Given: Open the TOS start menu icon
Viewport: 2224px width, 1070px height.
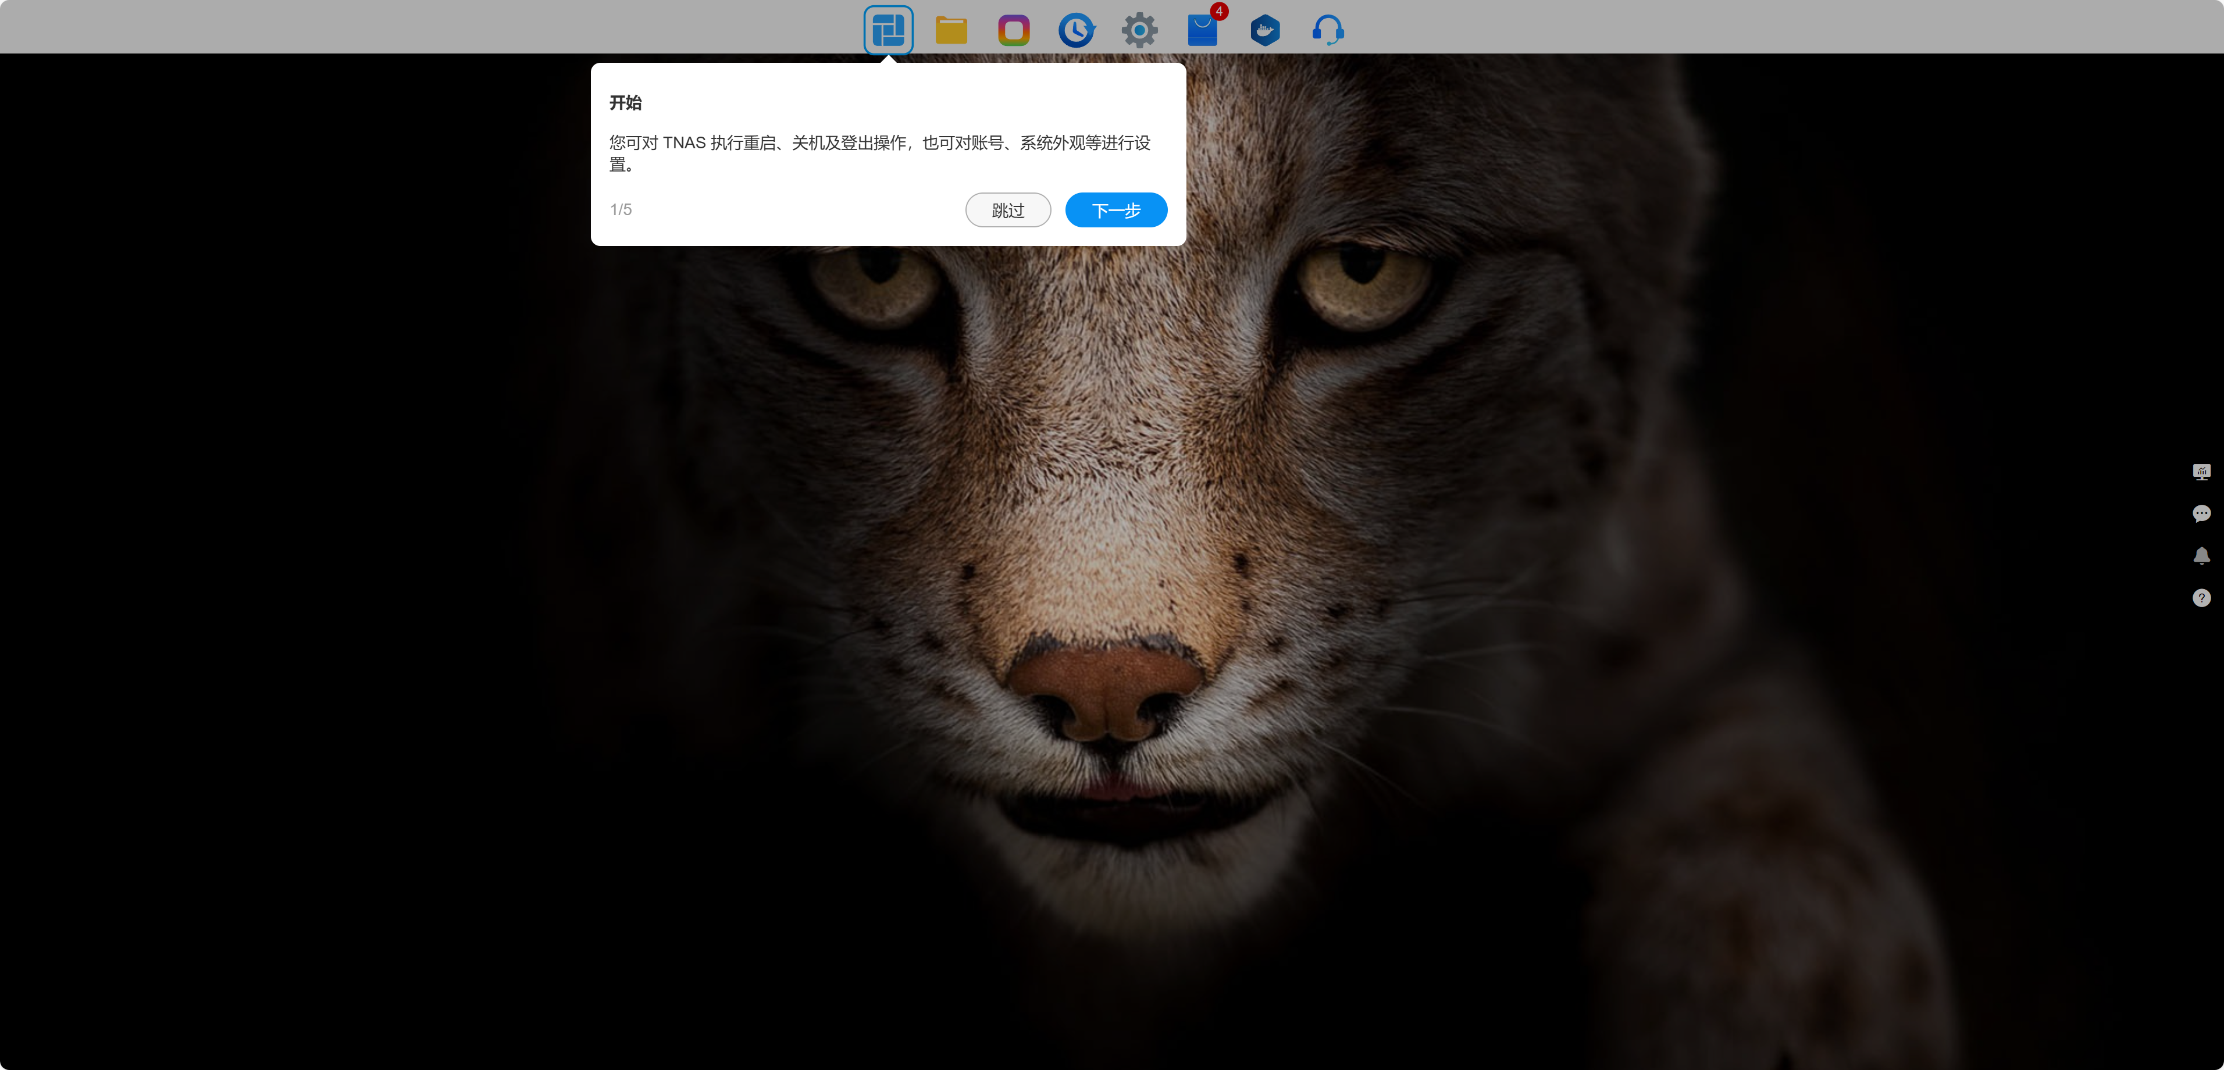Looking at the screenshot, I should tap(889, 30).
